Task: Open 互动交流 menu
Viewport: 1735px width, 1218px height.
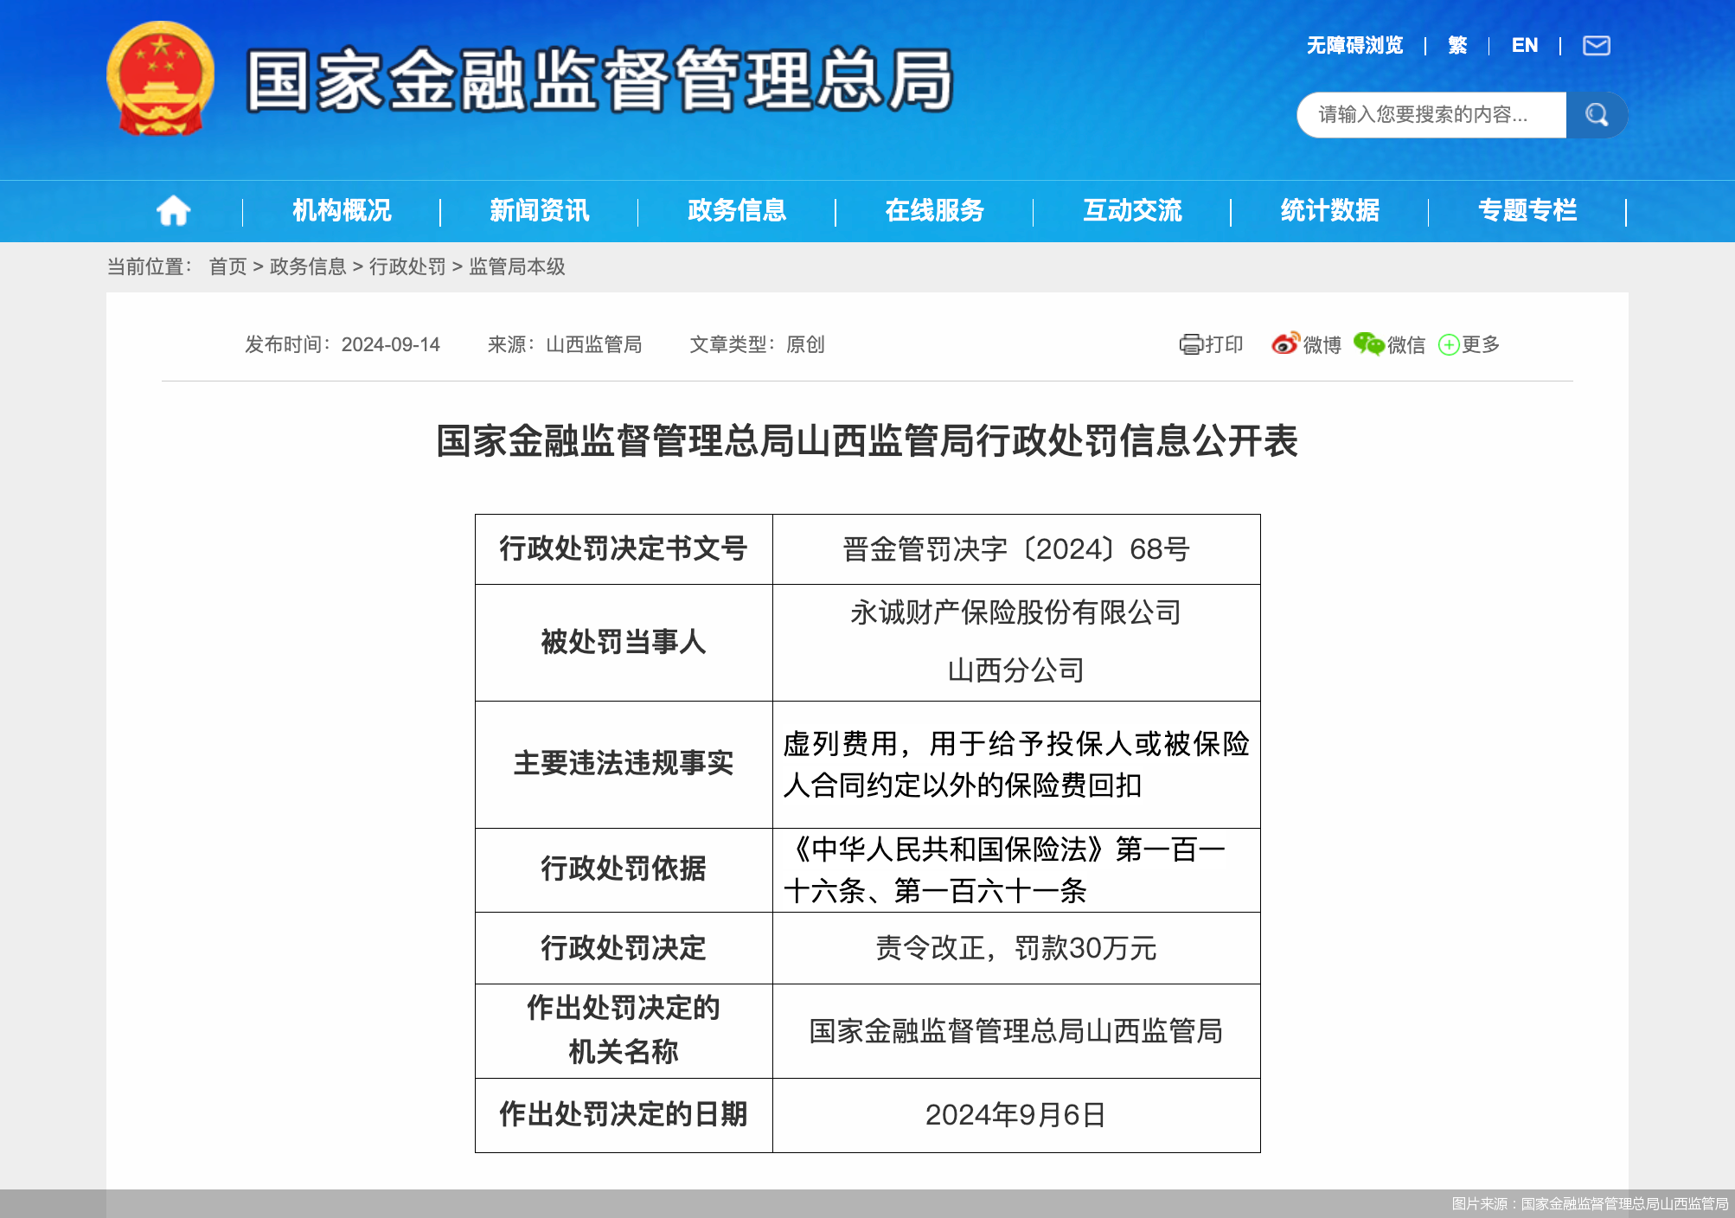Action: tap(1132, 210)
